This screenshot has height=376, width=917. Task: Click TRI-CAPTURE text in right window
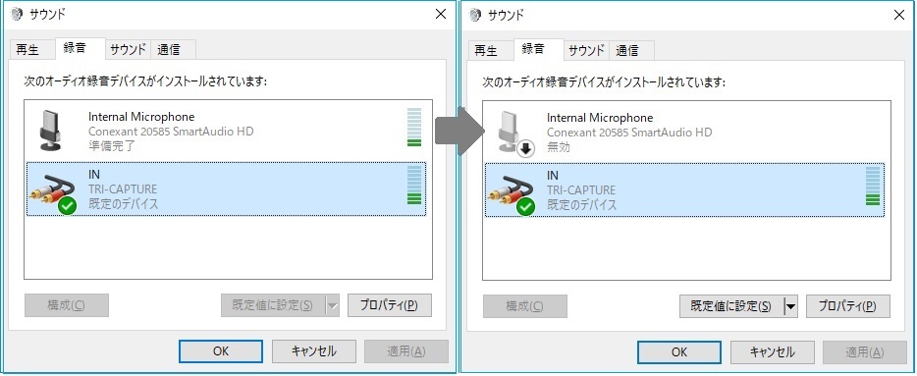[581, 190]
